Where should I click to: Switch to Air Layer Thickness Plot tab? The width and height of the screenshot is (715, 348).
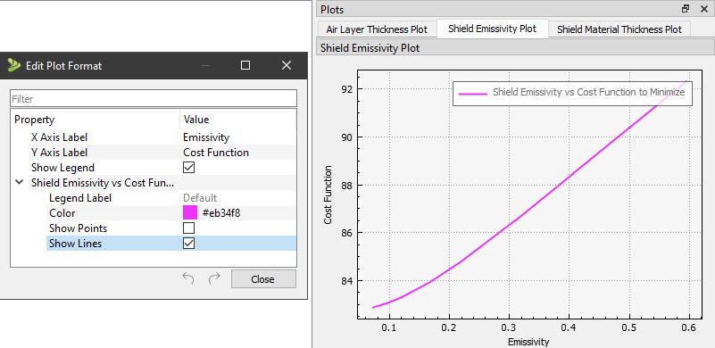(377, 29)
